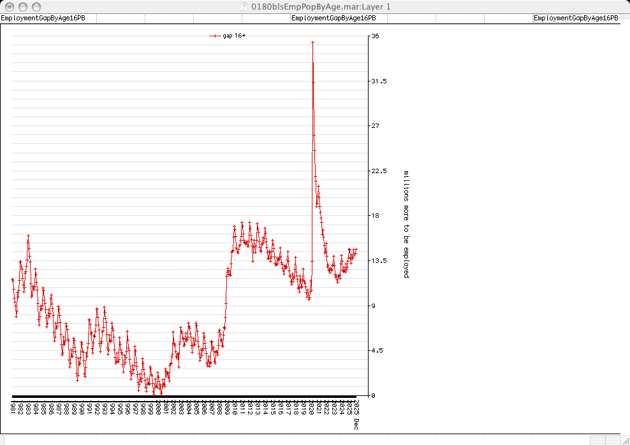
Task: Click the 2020 spike's highest data point
Action: [312, 42]
